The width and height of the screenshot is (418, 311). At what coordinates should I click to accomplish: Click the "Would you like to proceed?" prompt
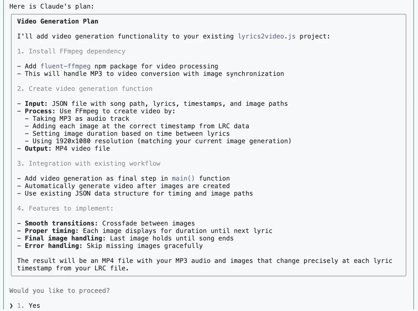tap(59, 291)
